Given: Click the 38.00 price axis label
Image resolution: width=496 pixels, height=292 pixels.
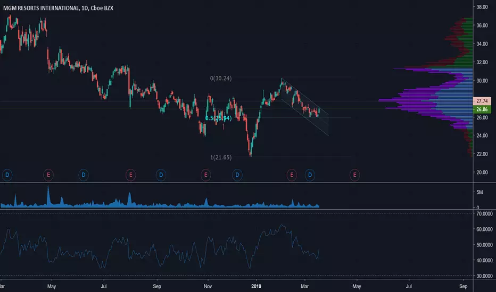Looking at the screenshot, I should [x=482, y=7].
